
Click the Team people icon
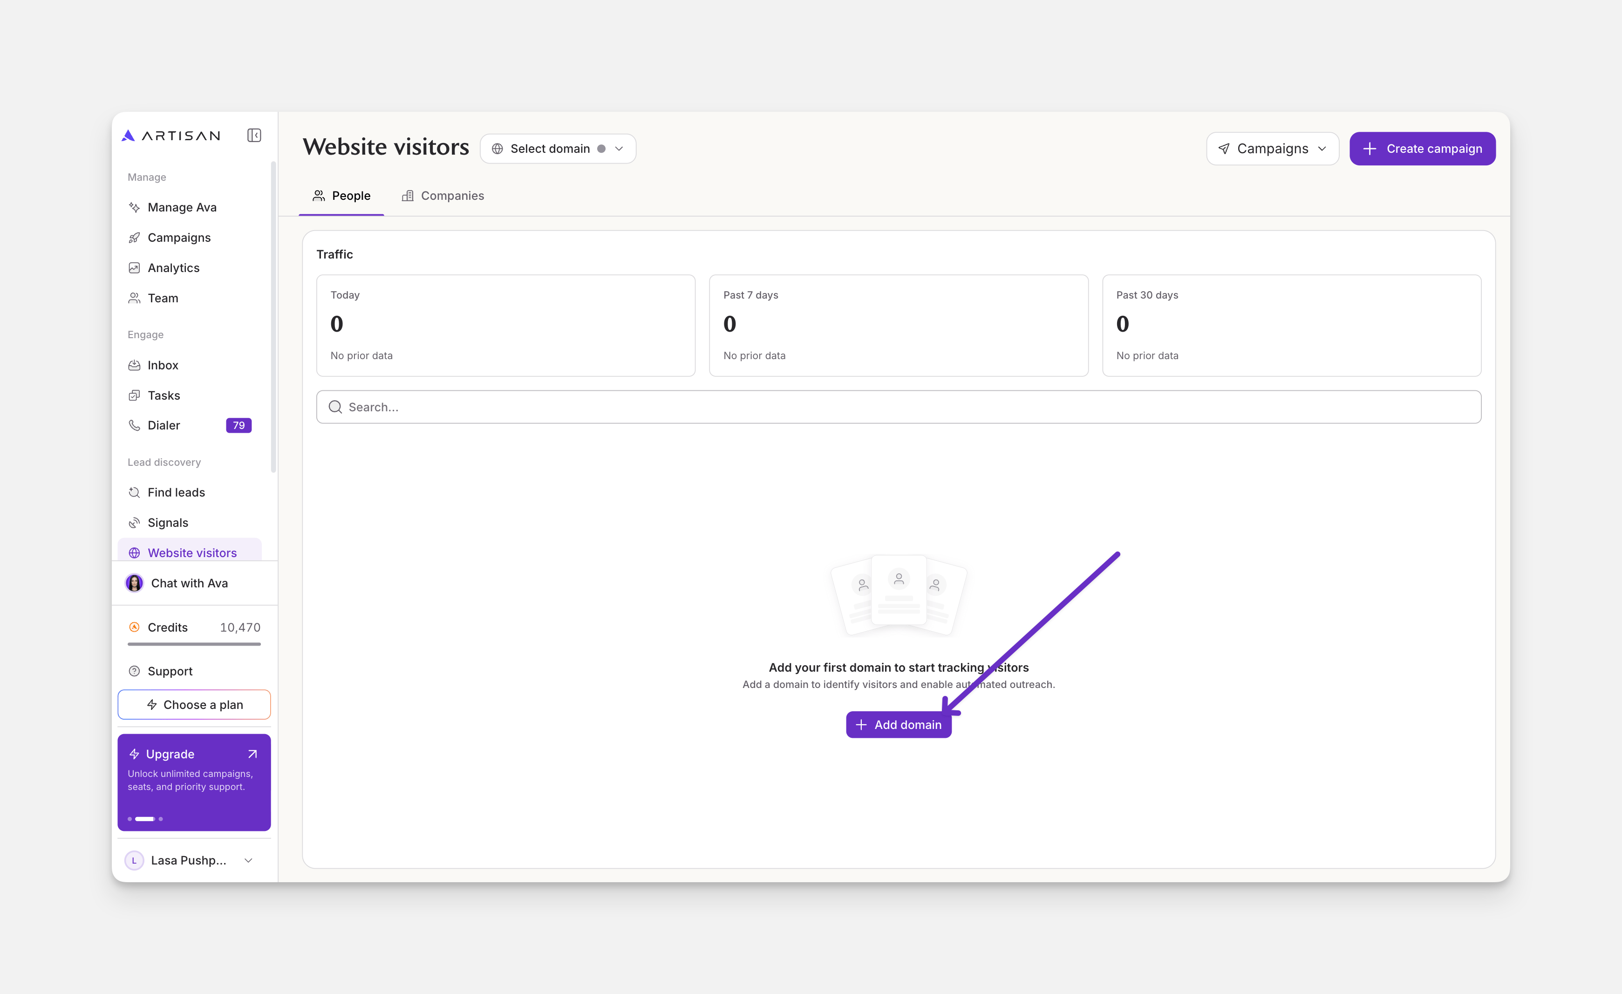tap(134, 298)
